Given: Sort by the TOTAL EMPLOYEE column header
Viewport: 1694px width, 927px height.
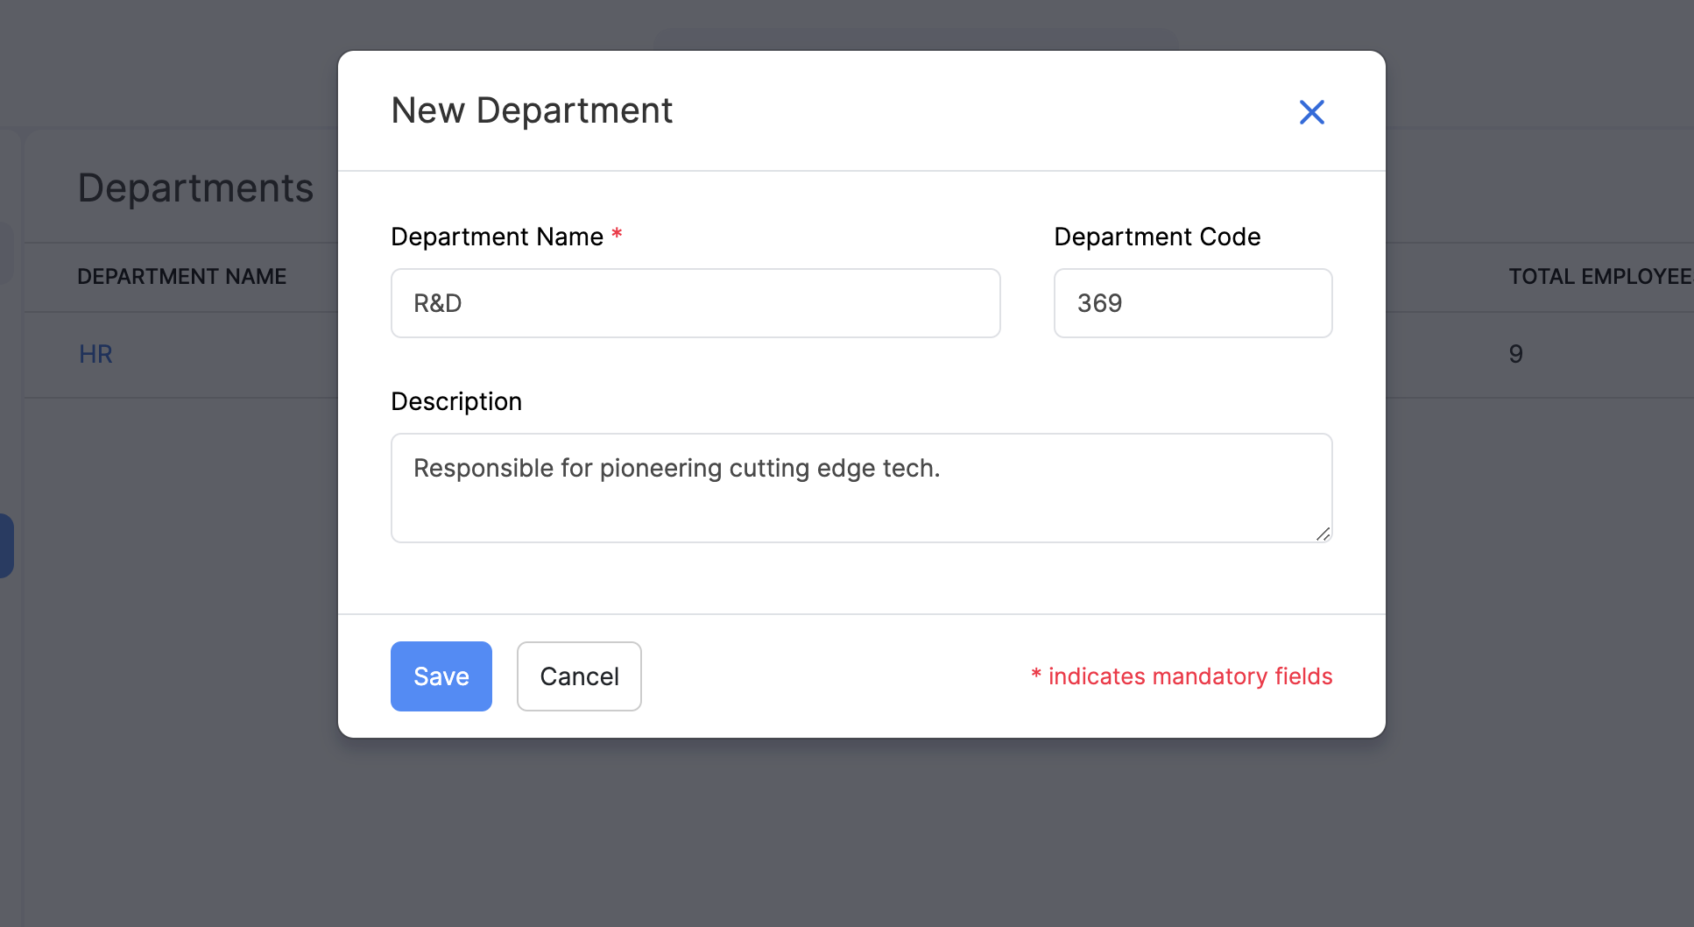Looking at the screenshot, I should [x=1598, y=276].
